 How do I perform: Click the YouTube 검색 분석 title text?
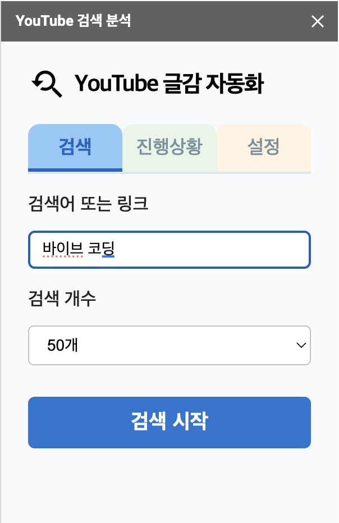[x=73, y=21]
